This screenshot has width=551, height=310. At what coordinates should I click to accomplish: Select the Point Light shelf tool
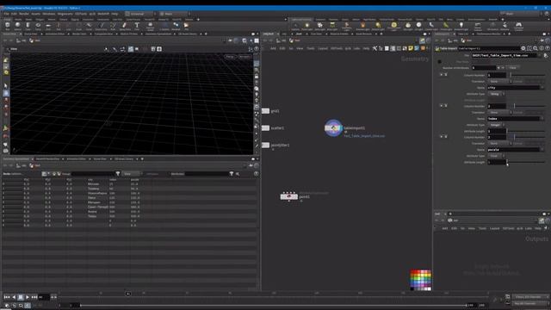click(x=307, y=26)
